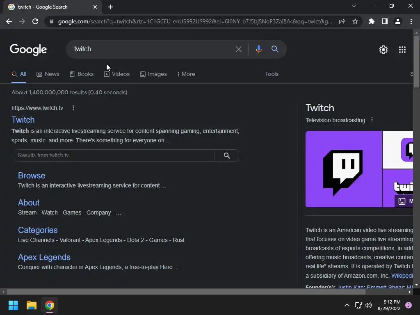
Task: Reload the page with the refresh icon
Action: click(35, 21)
